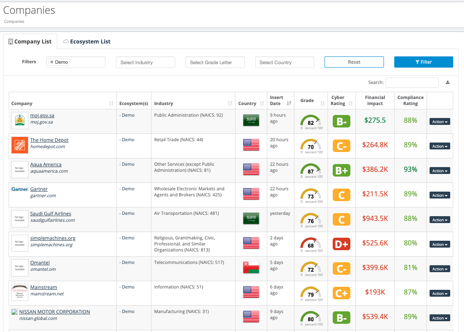This screenshot has width=464, height=332.
Task: Click the US flag for Gartner
Action: point(251,194)
